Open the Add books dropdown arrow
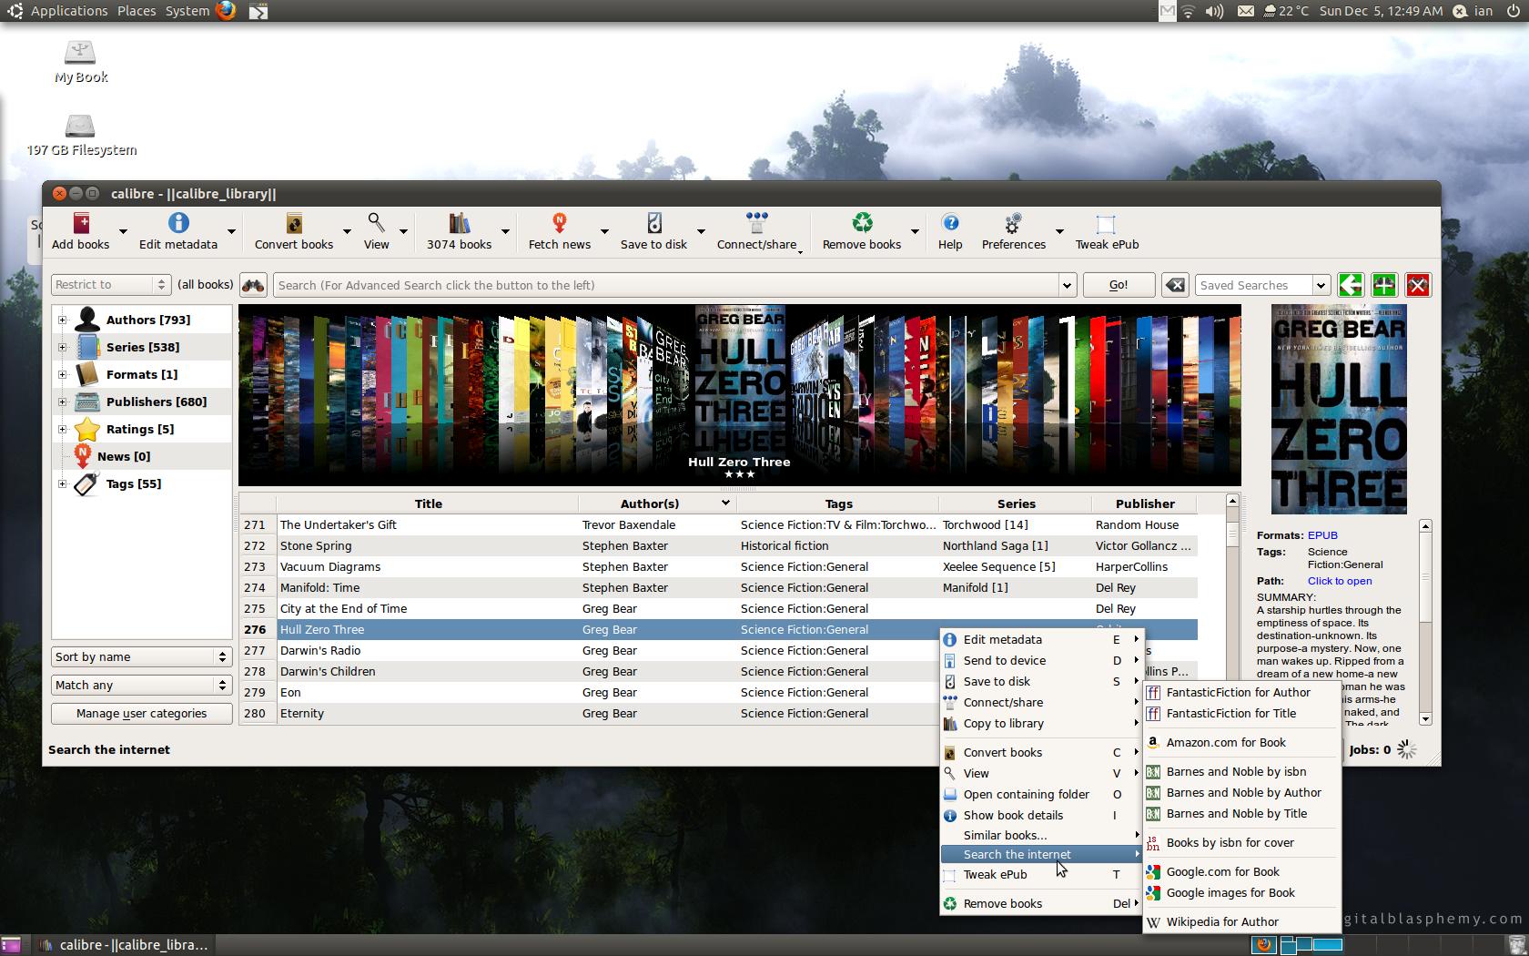The height and width of the screenshot is (956, 1529). [123, 231]
